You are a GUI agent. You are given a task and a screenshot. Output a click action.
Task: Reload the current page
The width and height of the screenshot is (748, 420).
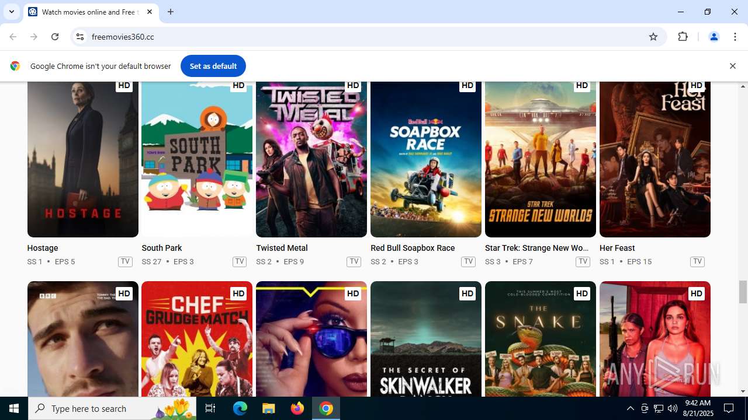coord(55,37)
